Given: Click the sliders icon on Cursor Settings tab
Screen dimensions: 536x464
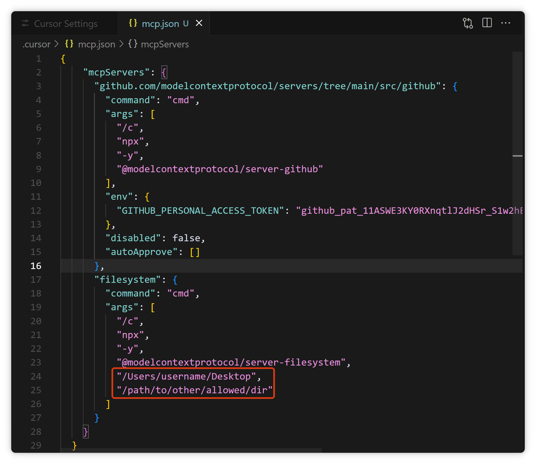Looking at the screenshot, I should click(x=25, y=24).
